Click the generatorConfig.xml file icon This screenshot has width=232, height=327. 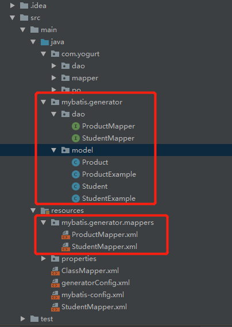coord(55,283)
